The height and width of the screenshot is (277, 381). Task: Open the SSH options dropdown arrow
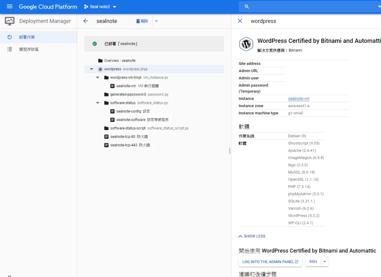324,261
